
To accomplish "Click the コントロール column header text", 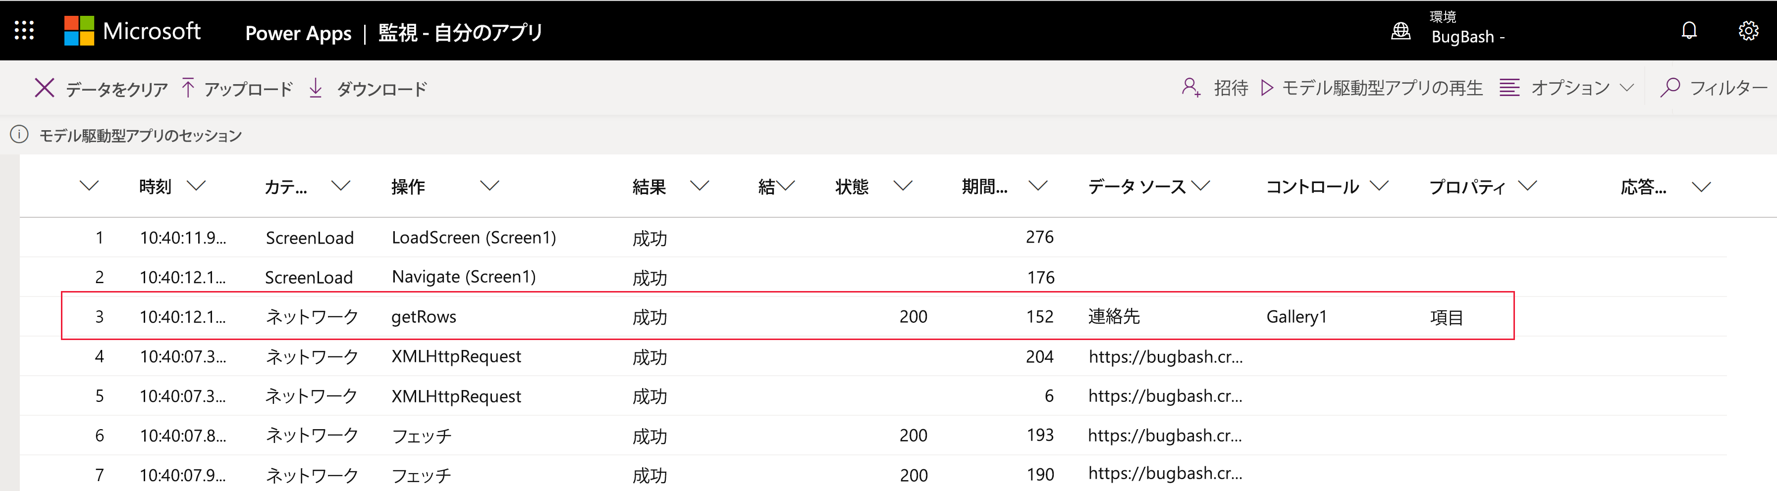I will click(x=1312, y=186).
